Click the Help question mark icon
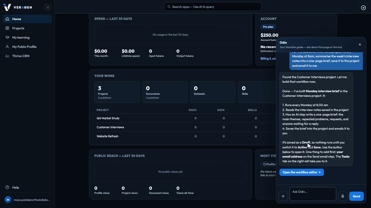371x208 pixels. tap(7, 187)
